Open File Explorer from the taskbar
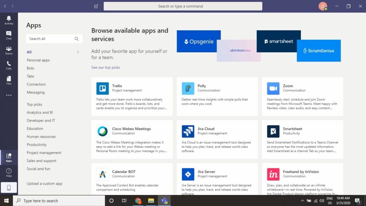Viewport: 366px width, 206px height. coord(151,201)
